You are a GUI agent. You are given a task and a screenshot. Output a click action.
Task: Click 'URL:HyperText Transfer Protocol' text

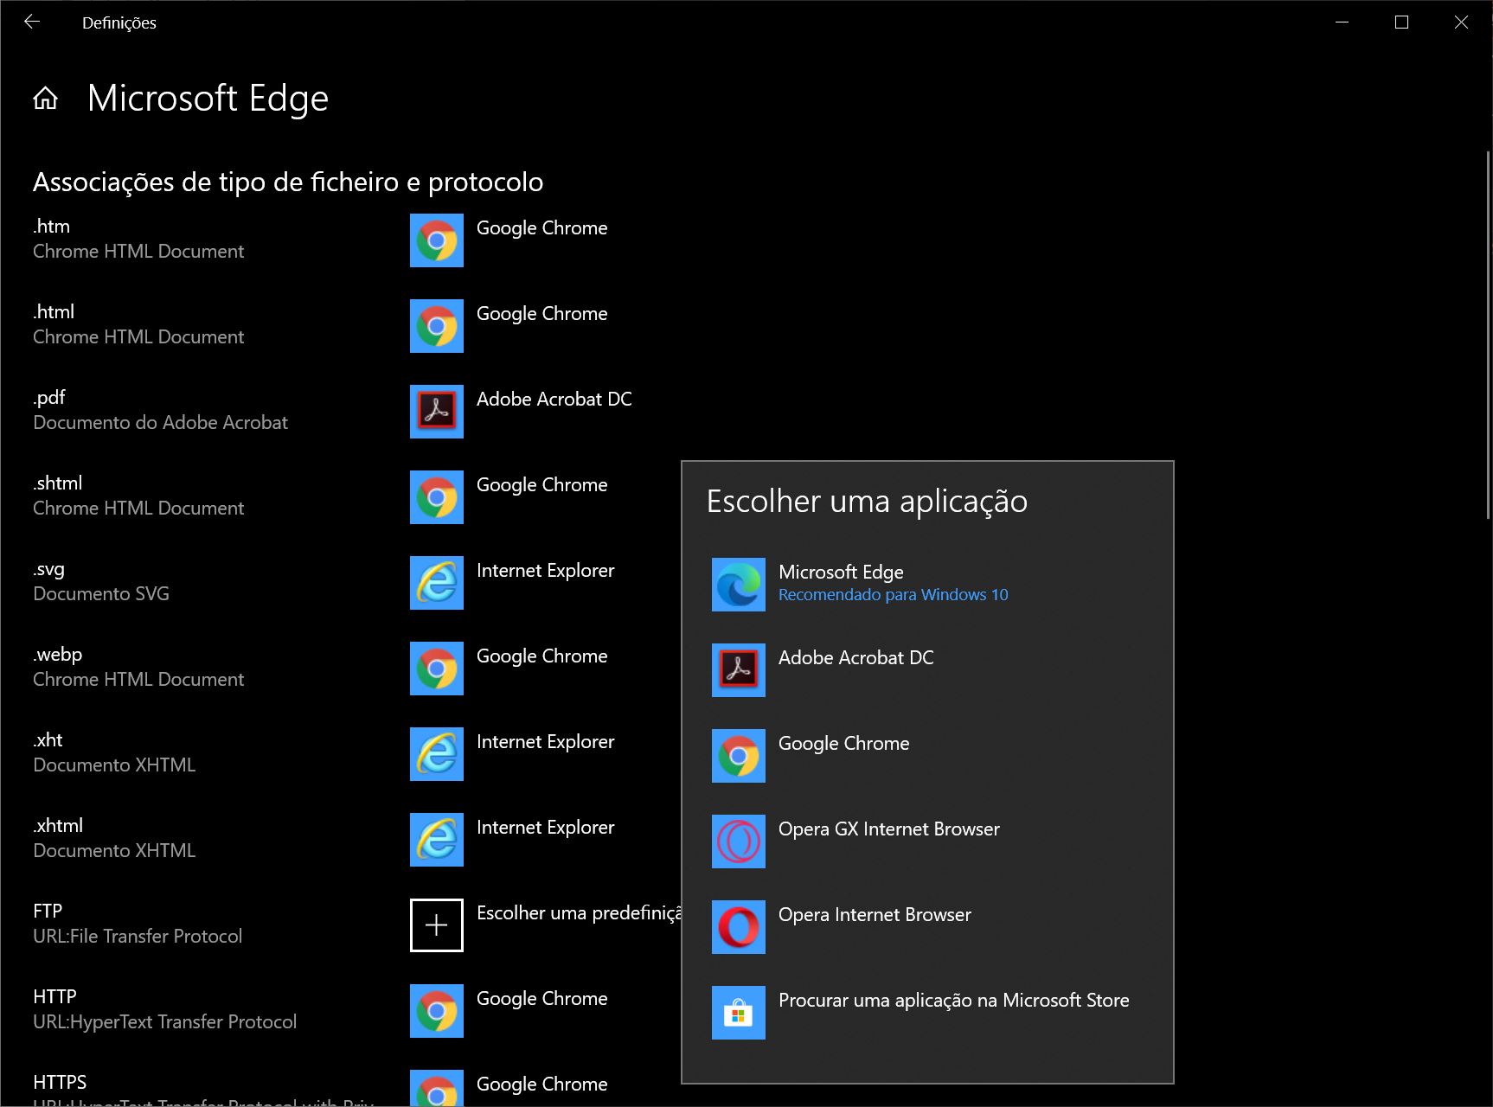(165, 1022)
